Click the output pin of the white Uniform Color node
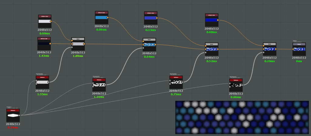This screenshot has height=136, width=311. pos(51,21)
